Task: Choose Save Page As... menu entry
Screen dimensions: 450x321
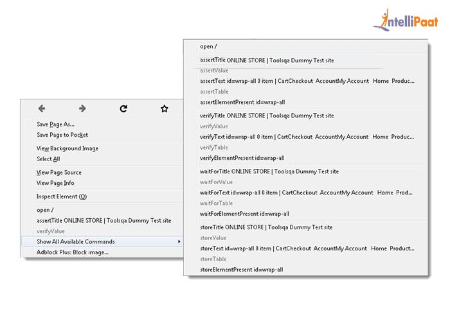Action: 55,125
